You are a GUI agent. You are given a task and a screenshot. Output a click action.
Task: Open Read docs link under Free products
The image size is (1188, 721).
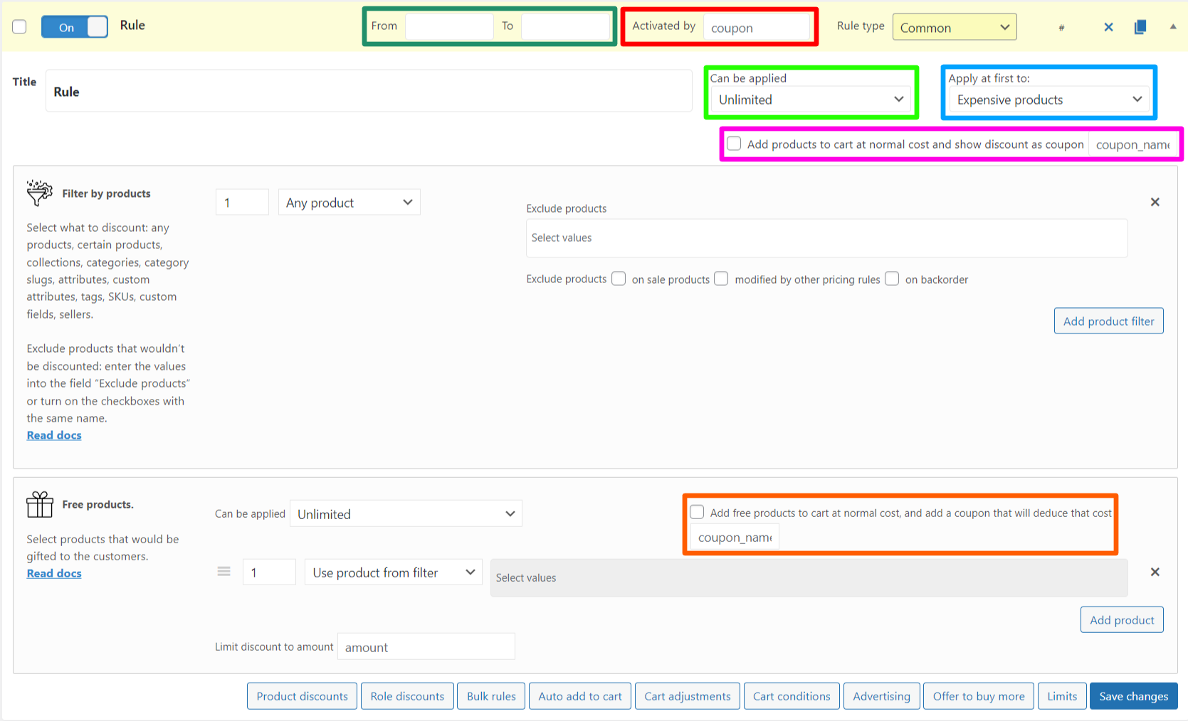tap(54, 573)
